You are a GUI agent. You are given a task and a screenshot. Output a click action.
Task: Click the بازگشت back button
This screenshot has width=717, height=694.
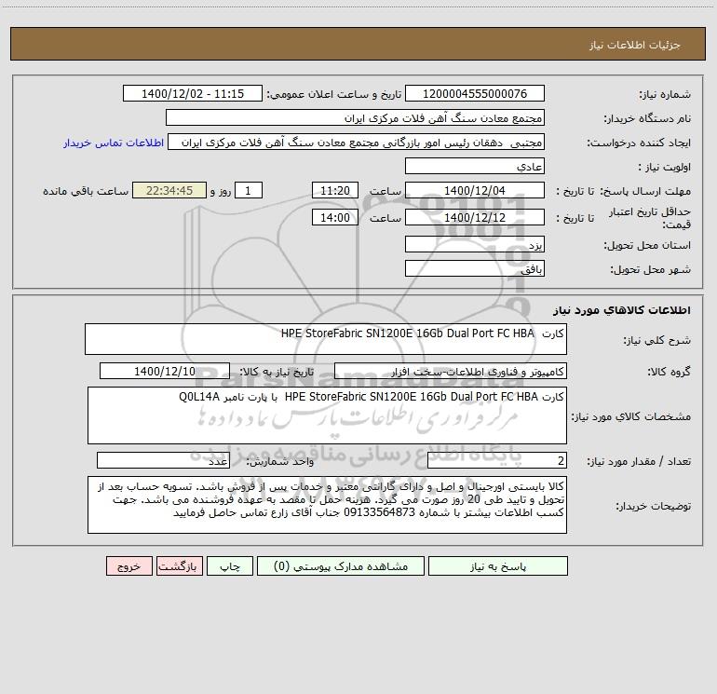coord(179,565)
